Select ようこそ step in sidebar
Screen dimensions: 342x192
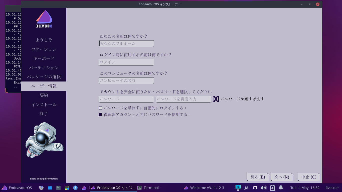coord(44,40)
